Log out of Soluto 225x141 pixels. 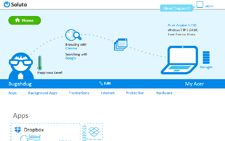pos(209,6)
